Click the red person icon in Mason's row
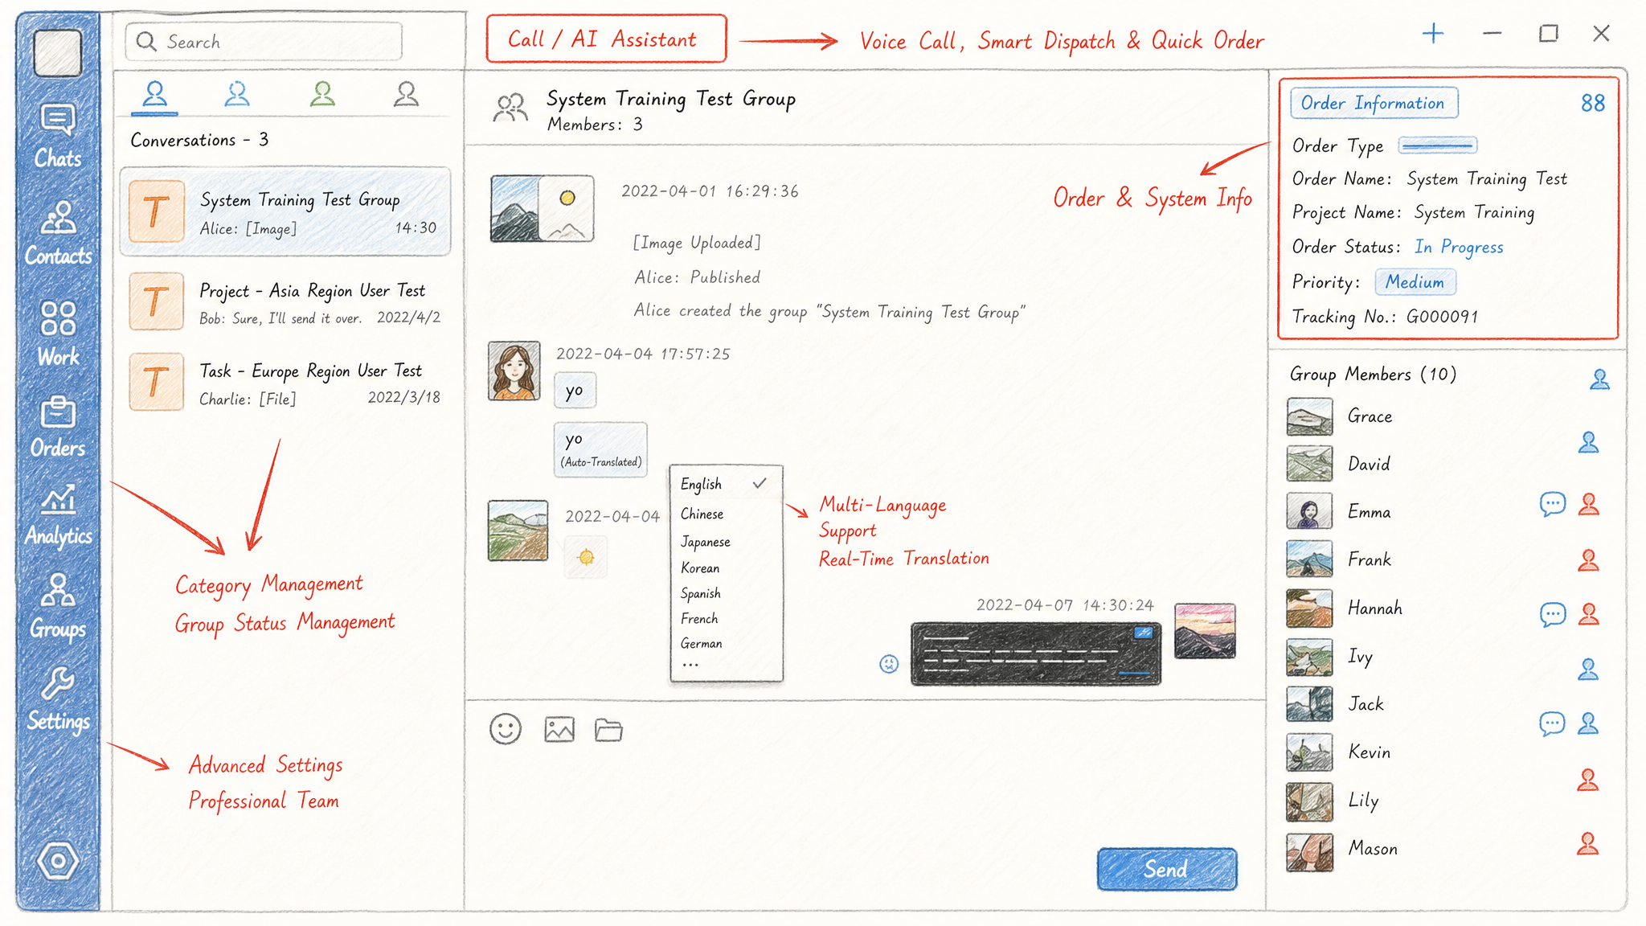 [x=1588, y=843]
